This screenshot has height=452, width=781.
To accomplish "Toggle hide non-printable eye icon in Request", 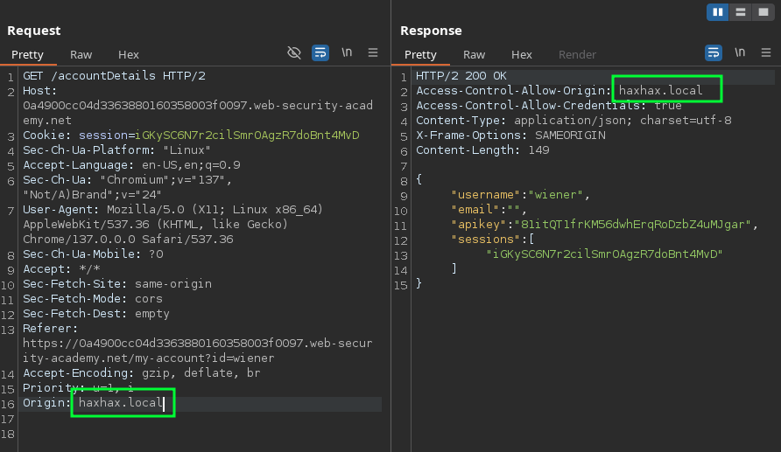I will (294, 52).
